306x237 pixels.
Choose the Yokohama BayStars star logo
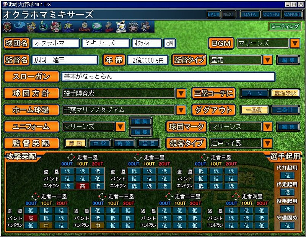click(x=68, y=27)
